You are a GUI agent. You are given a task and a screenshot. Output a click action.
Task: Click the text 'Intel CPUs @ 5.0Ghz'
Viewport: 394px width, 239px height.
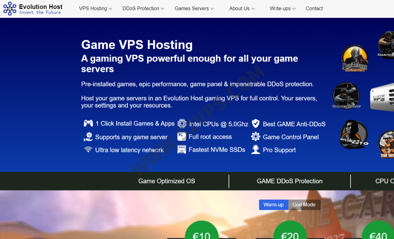coord(219,124)
